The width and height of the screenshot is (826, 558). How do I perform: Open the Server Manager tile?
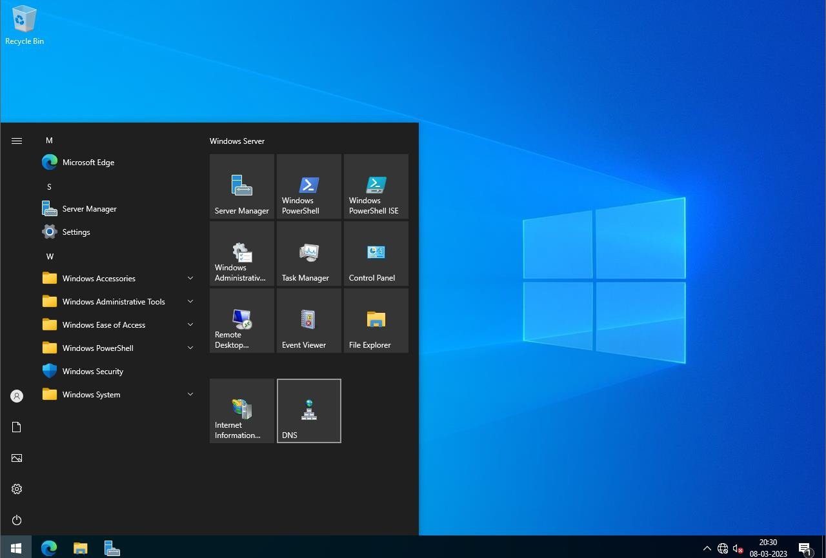click(x=242, y=186)
